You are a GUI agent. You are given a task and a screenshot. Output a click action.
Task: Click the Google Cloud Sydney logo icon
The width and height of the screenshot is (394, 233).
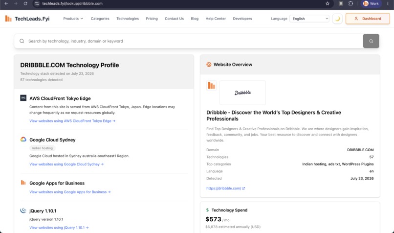(x=23, y=139)
